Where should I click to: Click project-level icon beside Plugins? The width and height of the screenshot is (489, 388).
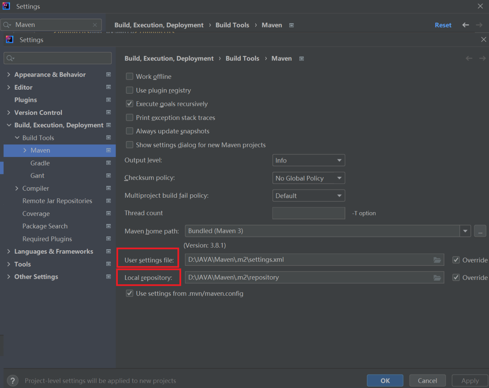point(109,100)
